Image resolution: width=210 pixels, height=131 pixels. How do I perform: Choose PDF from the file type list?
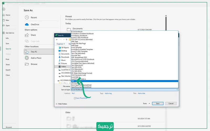click(124, 81)
